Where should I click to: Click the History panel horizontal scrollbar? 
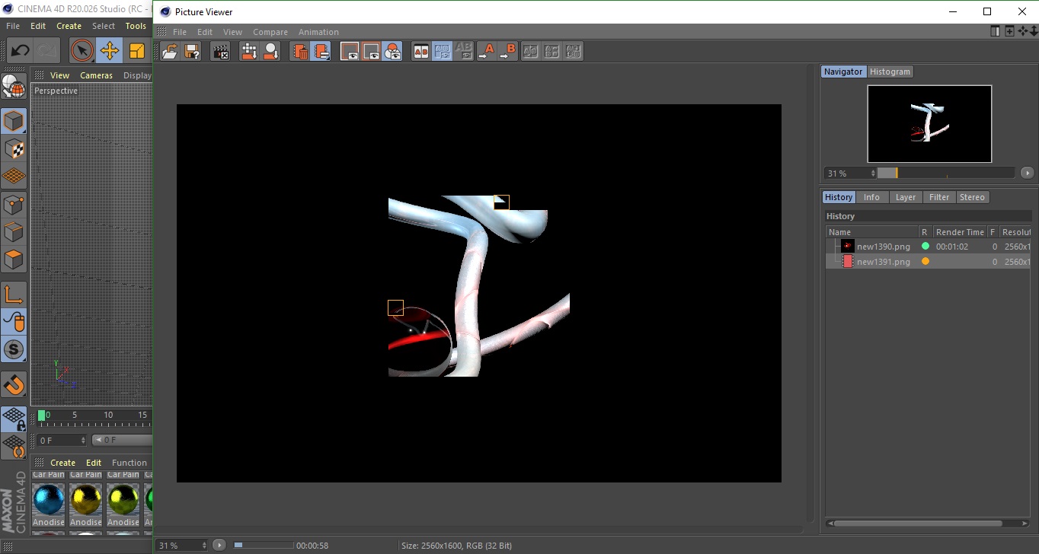(x=919, y=524)
